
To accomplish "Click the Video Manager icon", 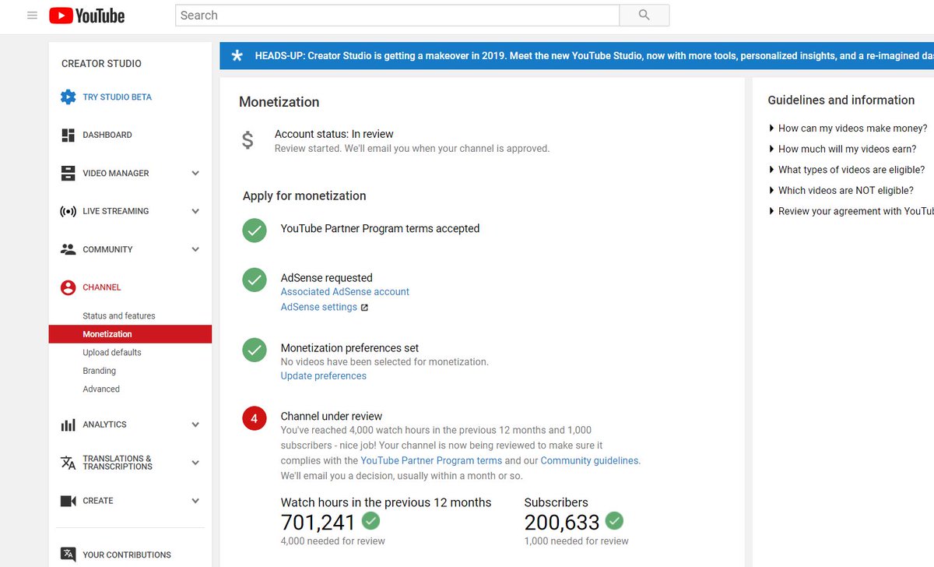I will click(68, 173).
